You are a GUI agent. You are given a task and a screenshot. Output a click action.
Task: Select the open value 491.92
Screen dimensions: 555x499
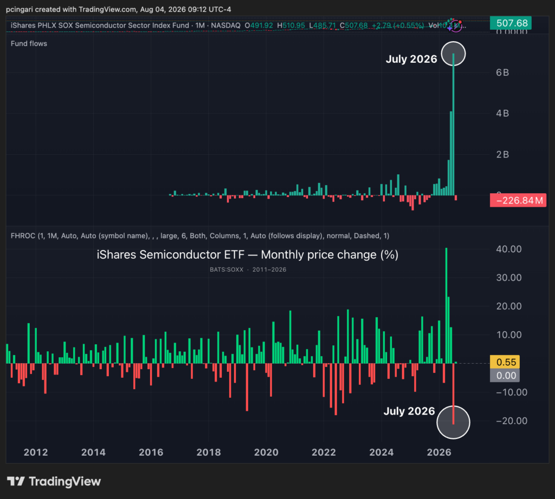click(x=262, y=25)
